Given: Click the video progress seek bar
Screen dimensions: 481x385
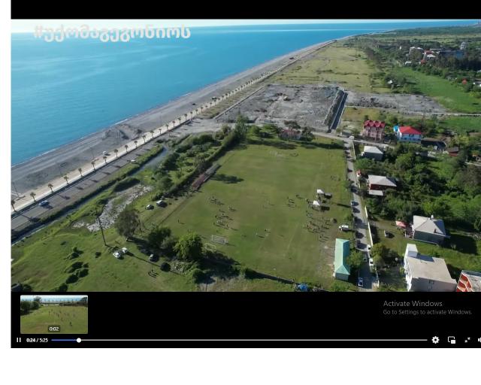Looking at the screenshot, I should coord(239,340).
